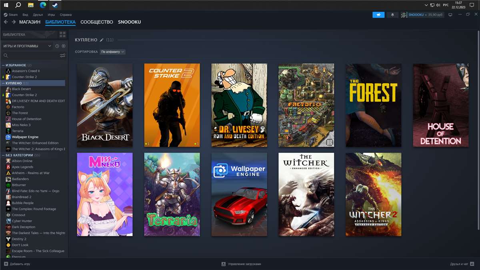Go back with the left arrow icon

6,22
